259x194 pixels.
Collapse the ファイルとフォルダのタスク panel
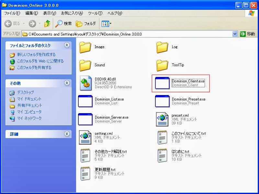[67, 45]
